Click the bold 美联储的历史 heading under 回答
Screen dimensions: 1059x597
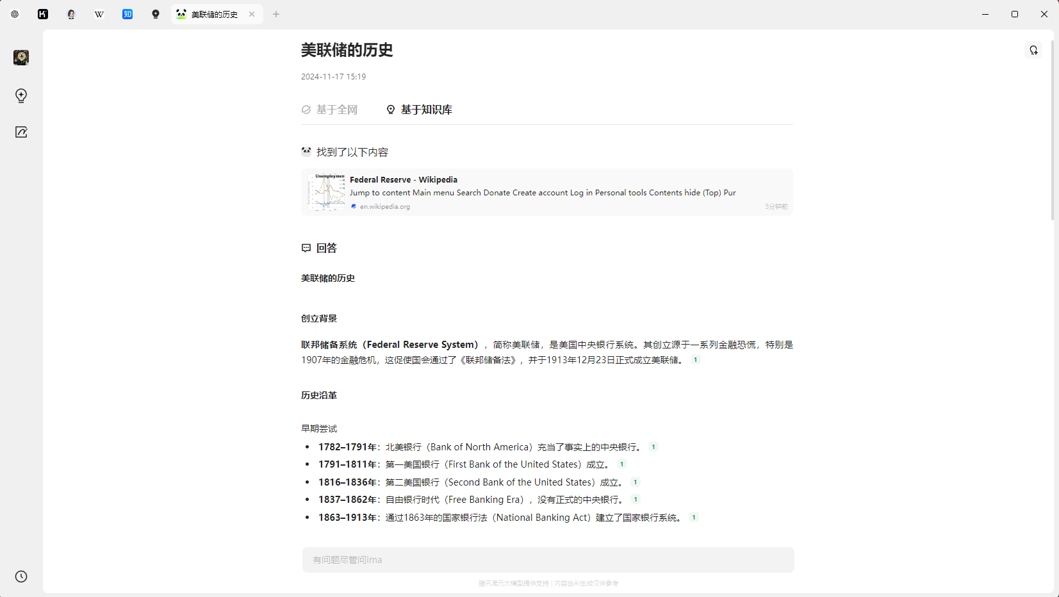328,278
